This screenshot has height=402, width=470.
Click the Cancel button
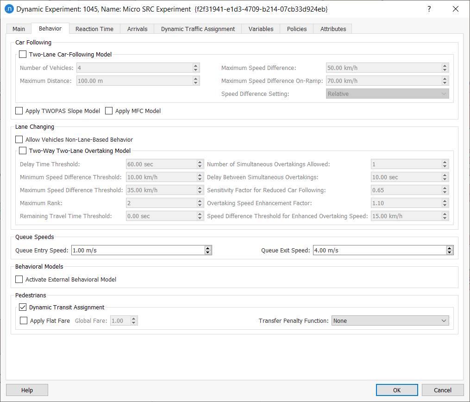click(443, 390)
